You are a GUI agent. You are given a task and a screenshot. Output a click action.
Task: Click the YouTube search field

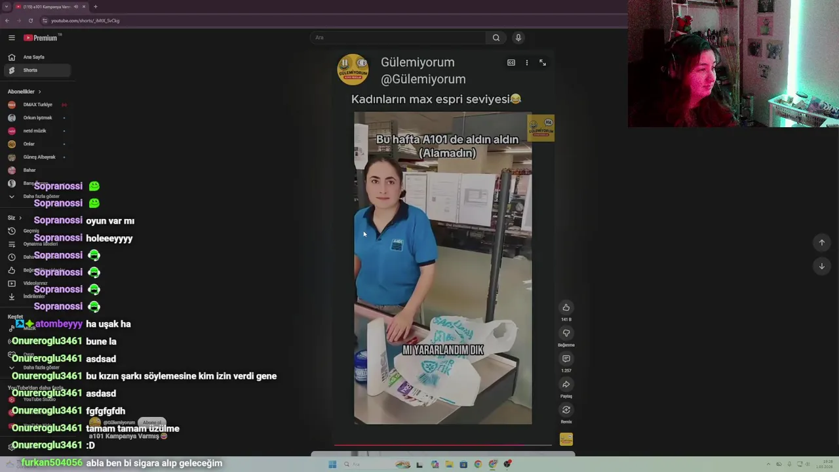click(398, 37)
